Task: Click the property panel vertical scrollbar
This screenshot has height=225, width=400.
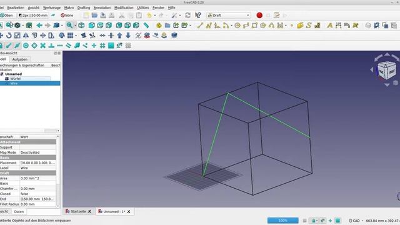Action: coord(58,171)
